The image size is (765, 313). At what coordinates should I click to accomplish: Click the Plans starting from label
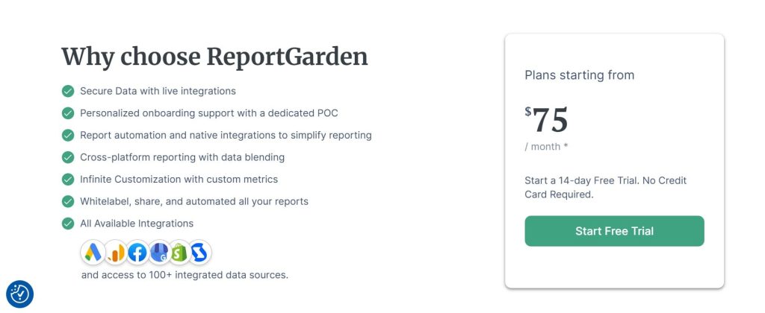coord(579,75)
